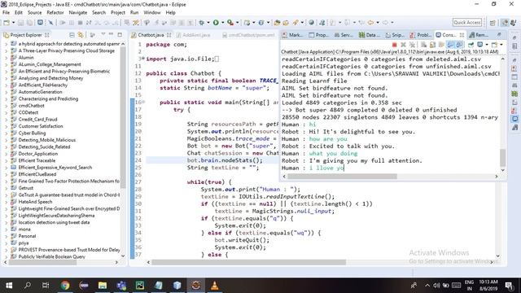Viewport: 521px width, 293px height.
Task: Click Clear Console icon
Action: [423, 45]
